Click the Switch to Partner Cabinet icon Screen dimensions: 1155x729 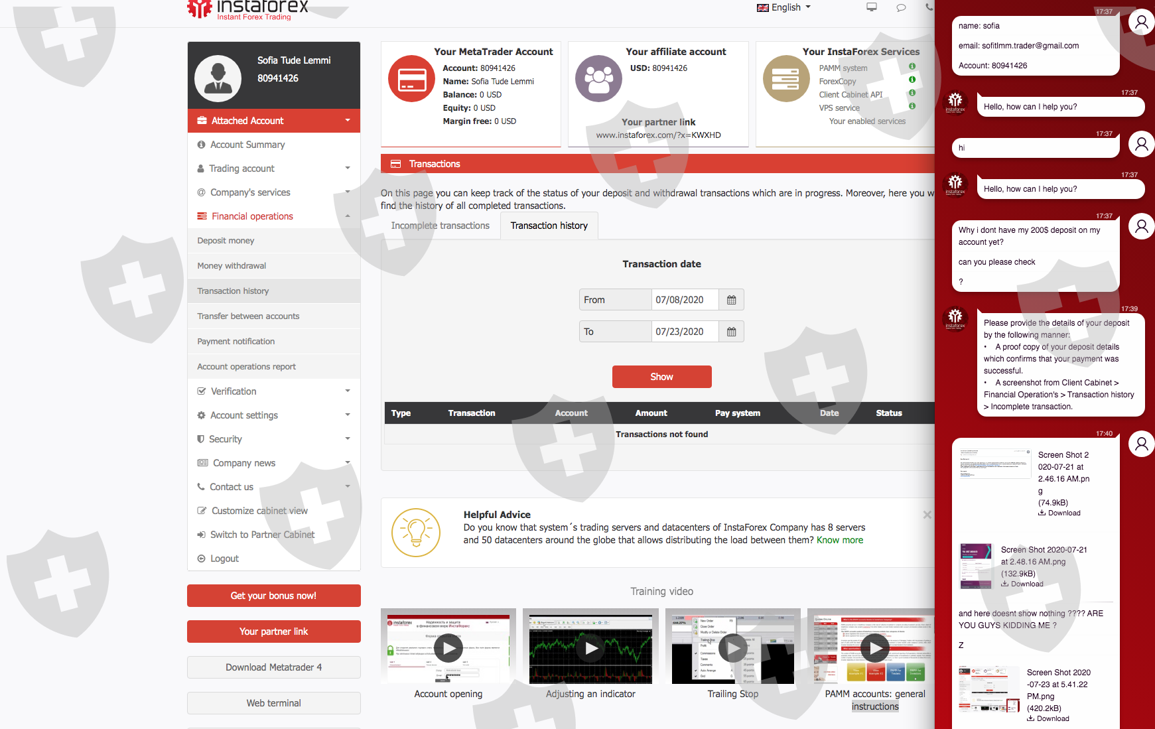tap(202, 535)
